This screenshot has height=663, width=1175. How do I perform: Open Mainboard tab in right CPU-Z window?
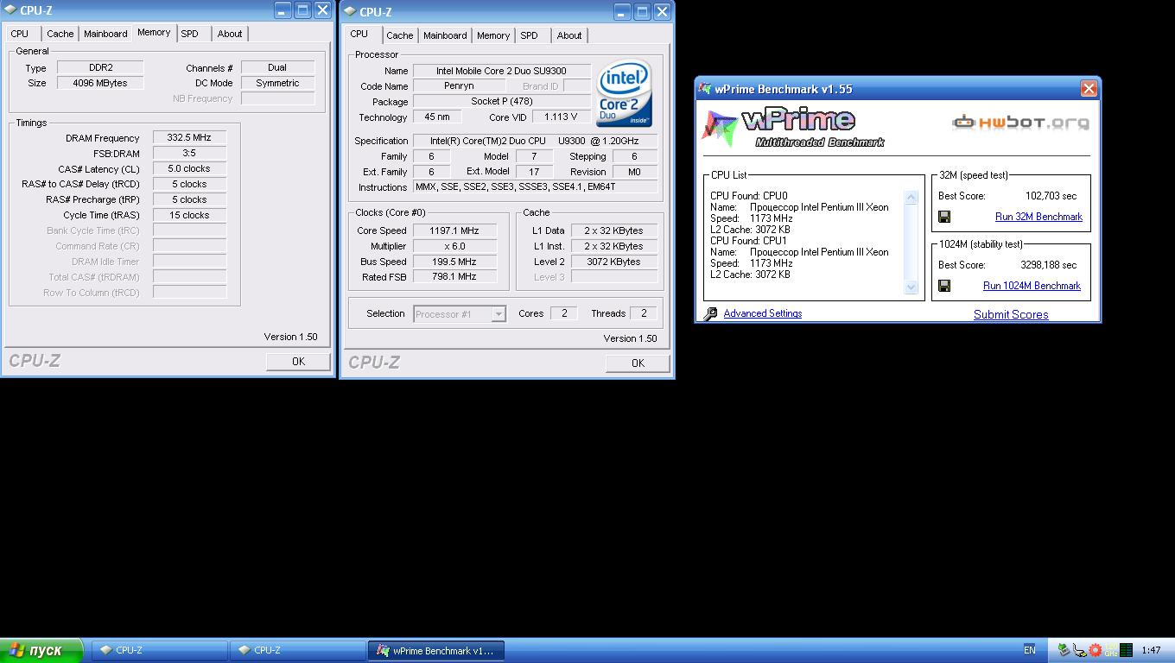[445, 35]
